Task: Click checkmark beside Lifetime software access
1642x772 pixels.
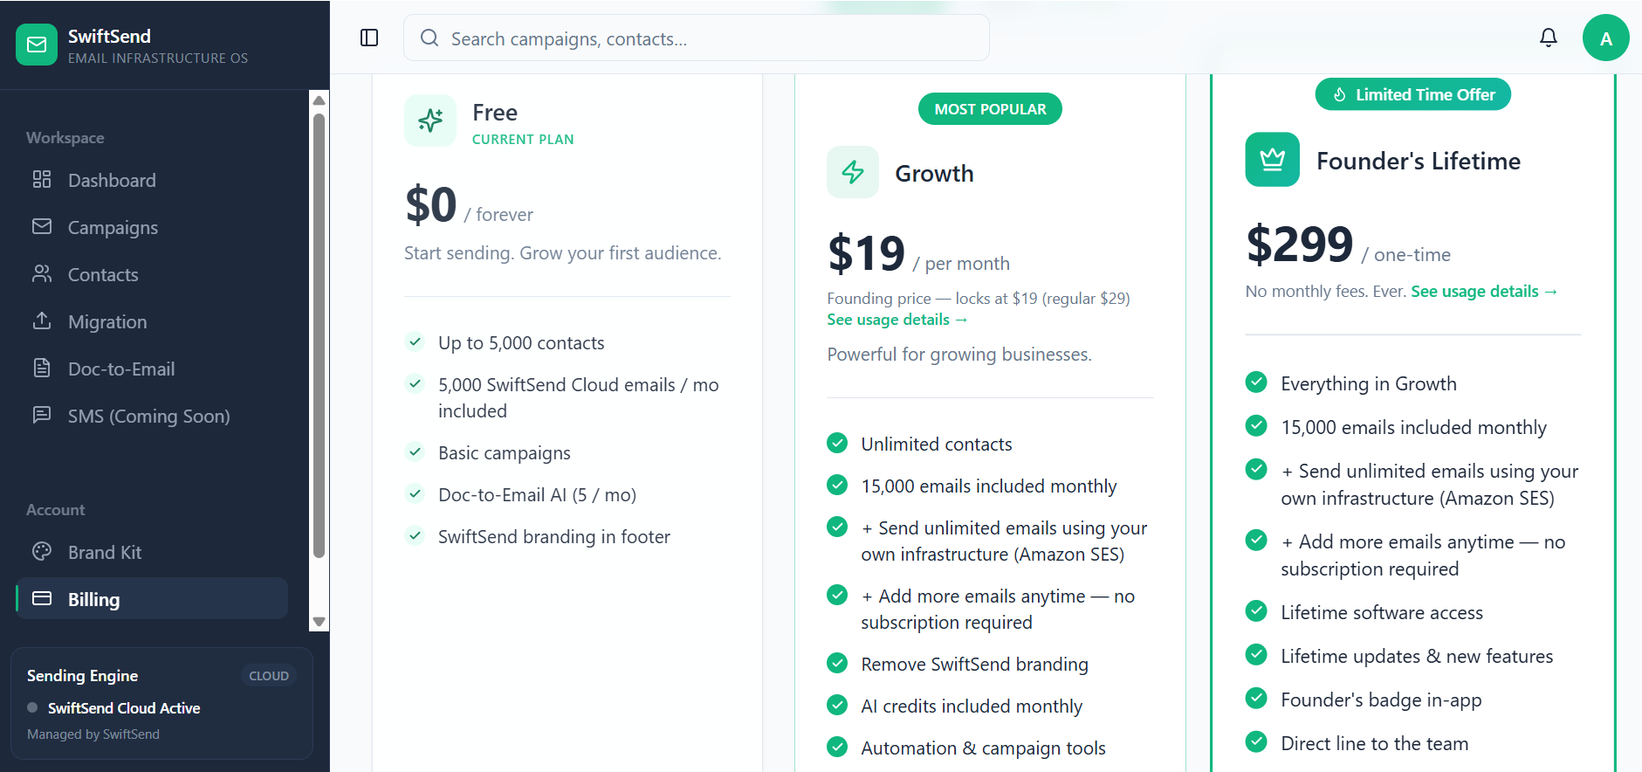Action: point(1256,610)
